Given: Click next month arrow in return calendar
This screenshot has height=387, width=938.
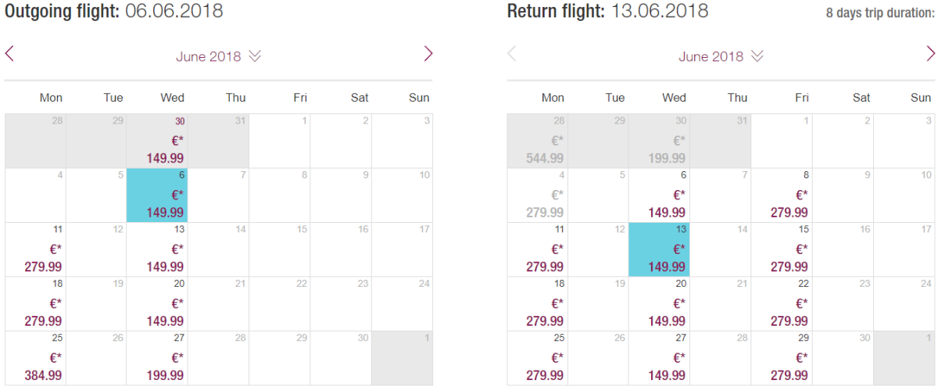Looking at the screenshot, I should 930,54.
